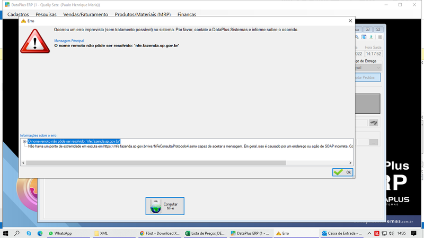Open the Cadastros menu
This screenshot has height=238, width=424.
[18, 15]
